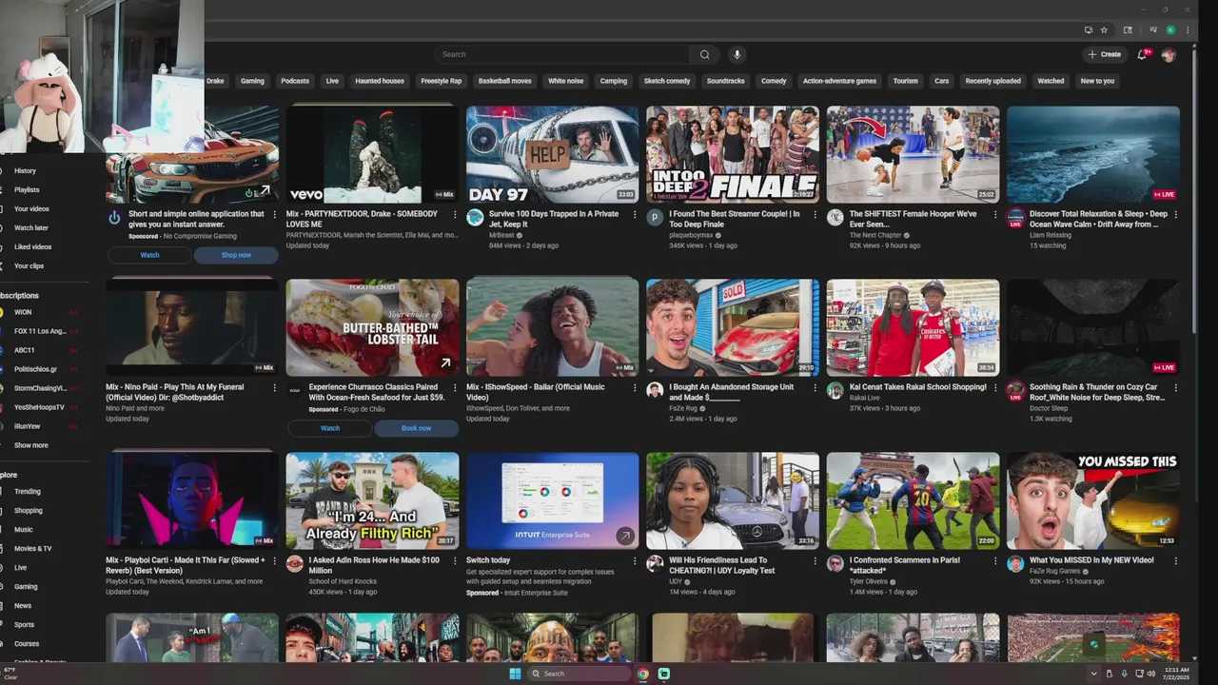Open Your clips in the sidebar

coord(29,265)
